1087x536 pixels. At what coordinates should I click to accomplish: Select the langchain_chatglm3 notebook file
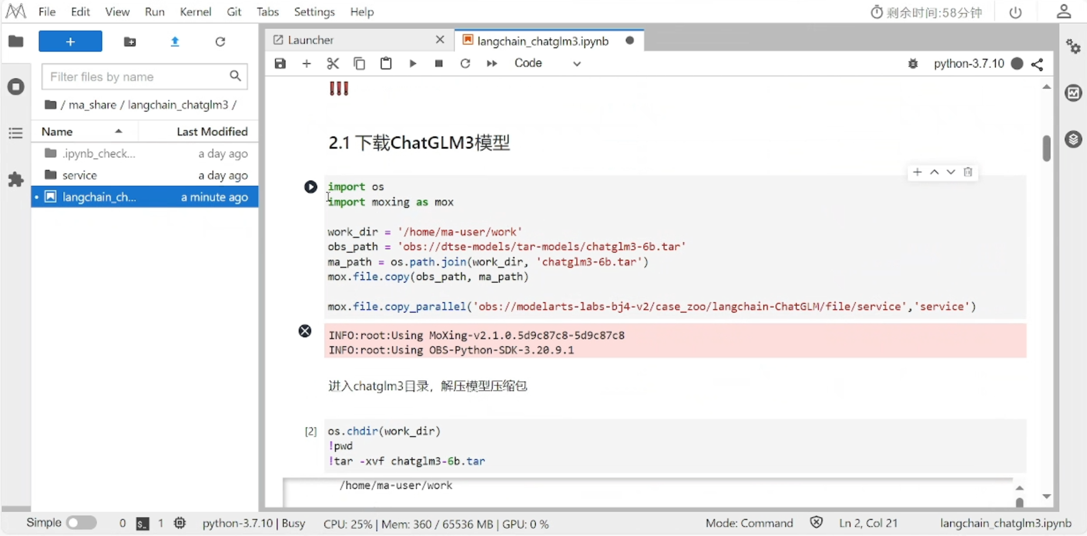pos(145,197)
